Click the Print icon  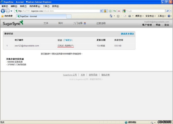coord(129,16)
